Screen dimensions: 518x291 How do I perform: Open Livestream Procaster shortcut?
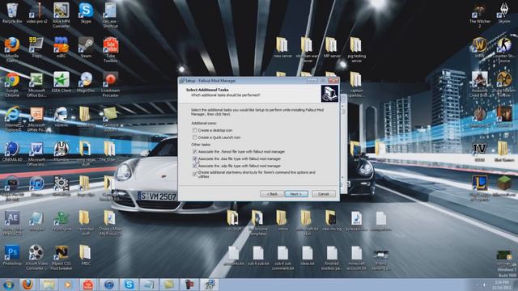pyautogui.click(x=111, y=84)
